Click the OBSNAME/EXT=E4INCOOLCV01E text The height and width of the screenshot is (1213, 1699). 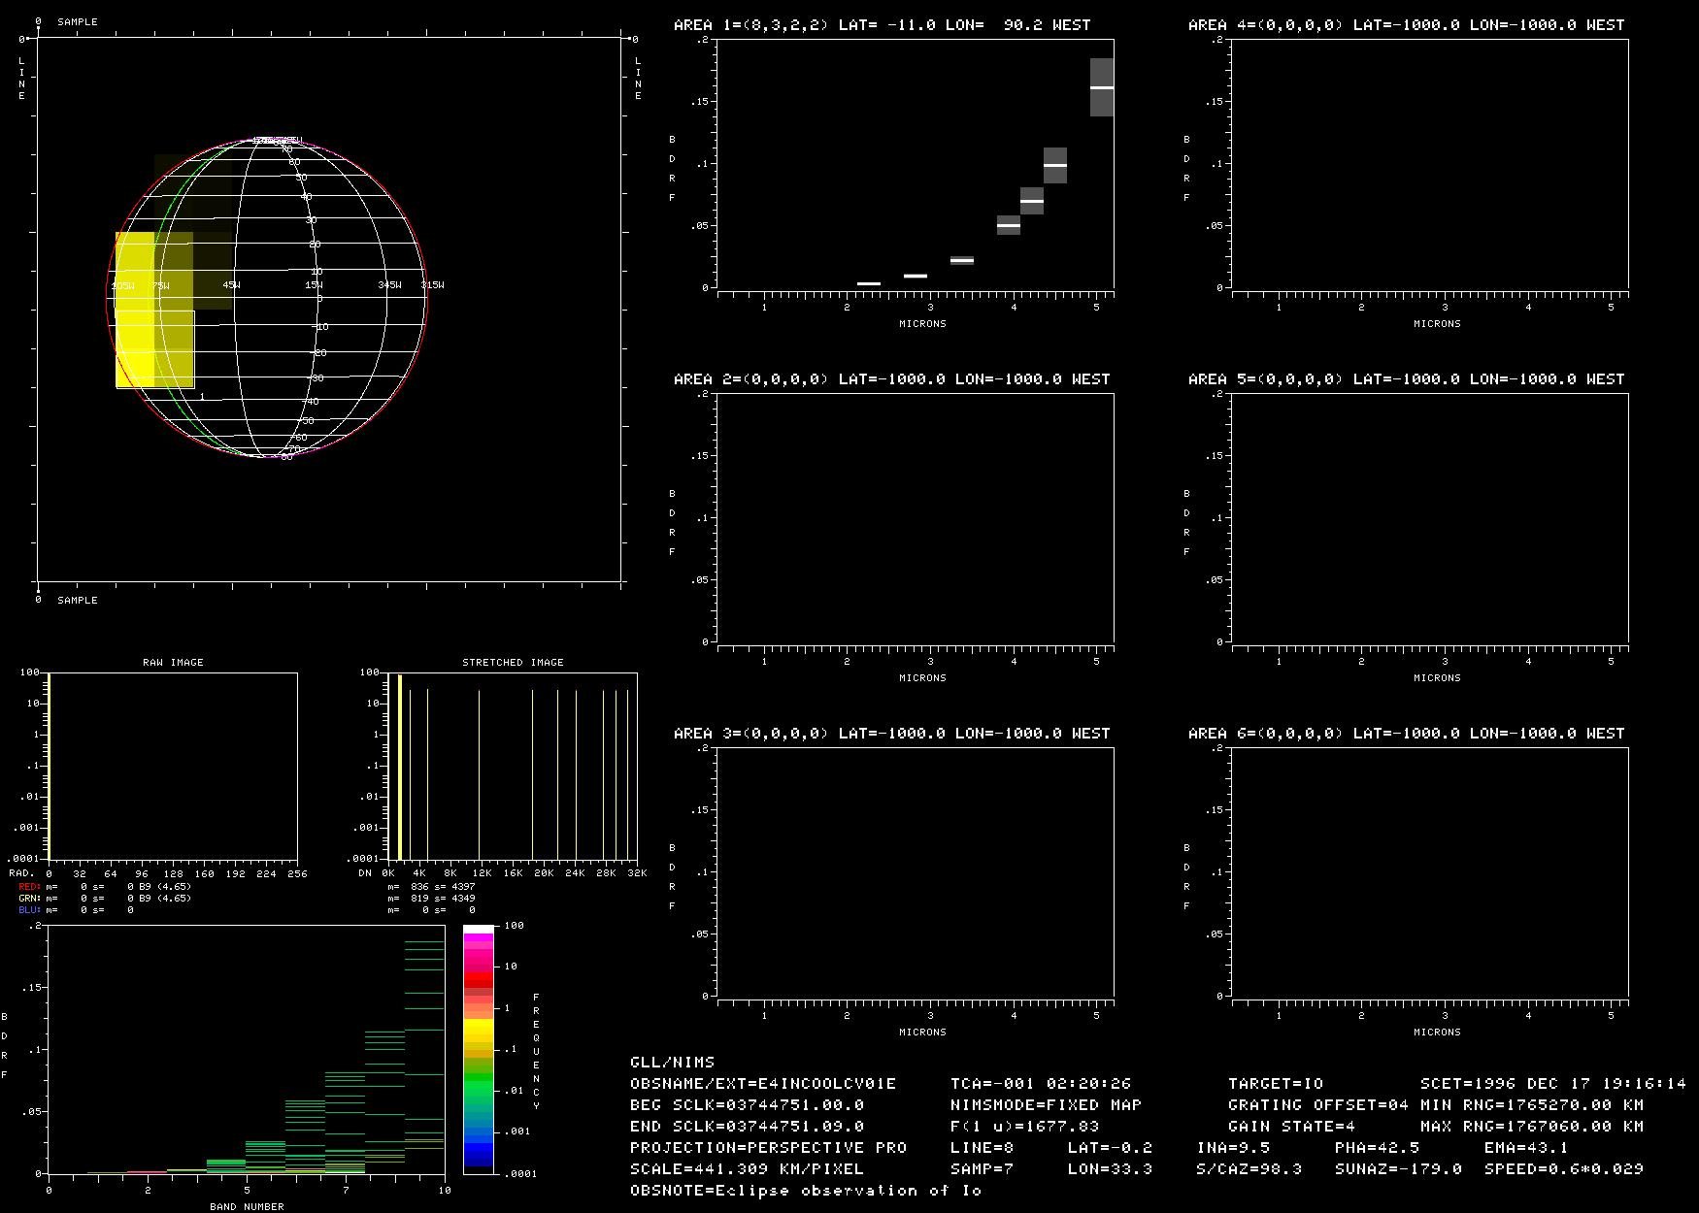click(x=763, y=1084)
